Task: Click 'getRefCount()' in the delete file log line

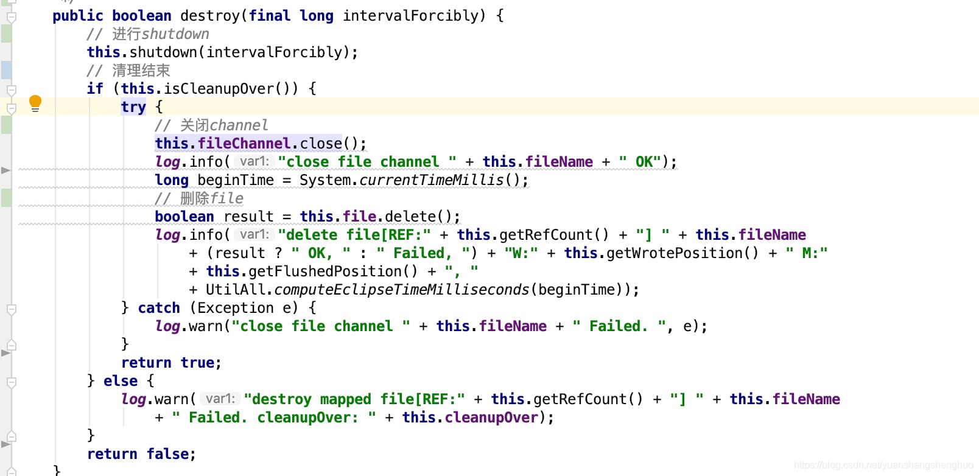Action: coord(554,235)
